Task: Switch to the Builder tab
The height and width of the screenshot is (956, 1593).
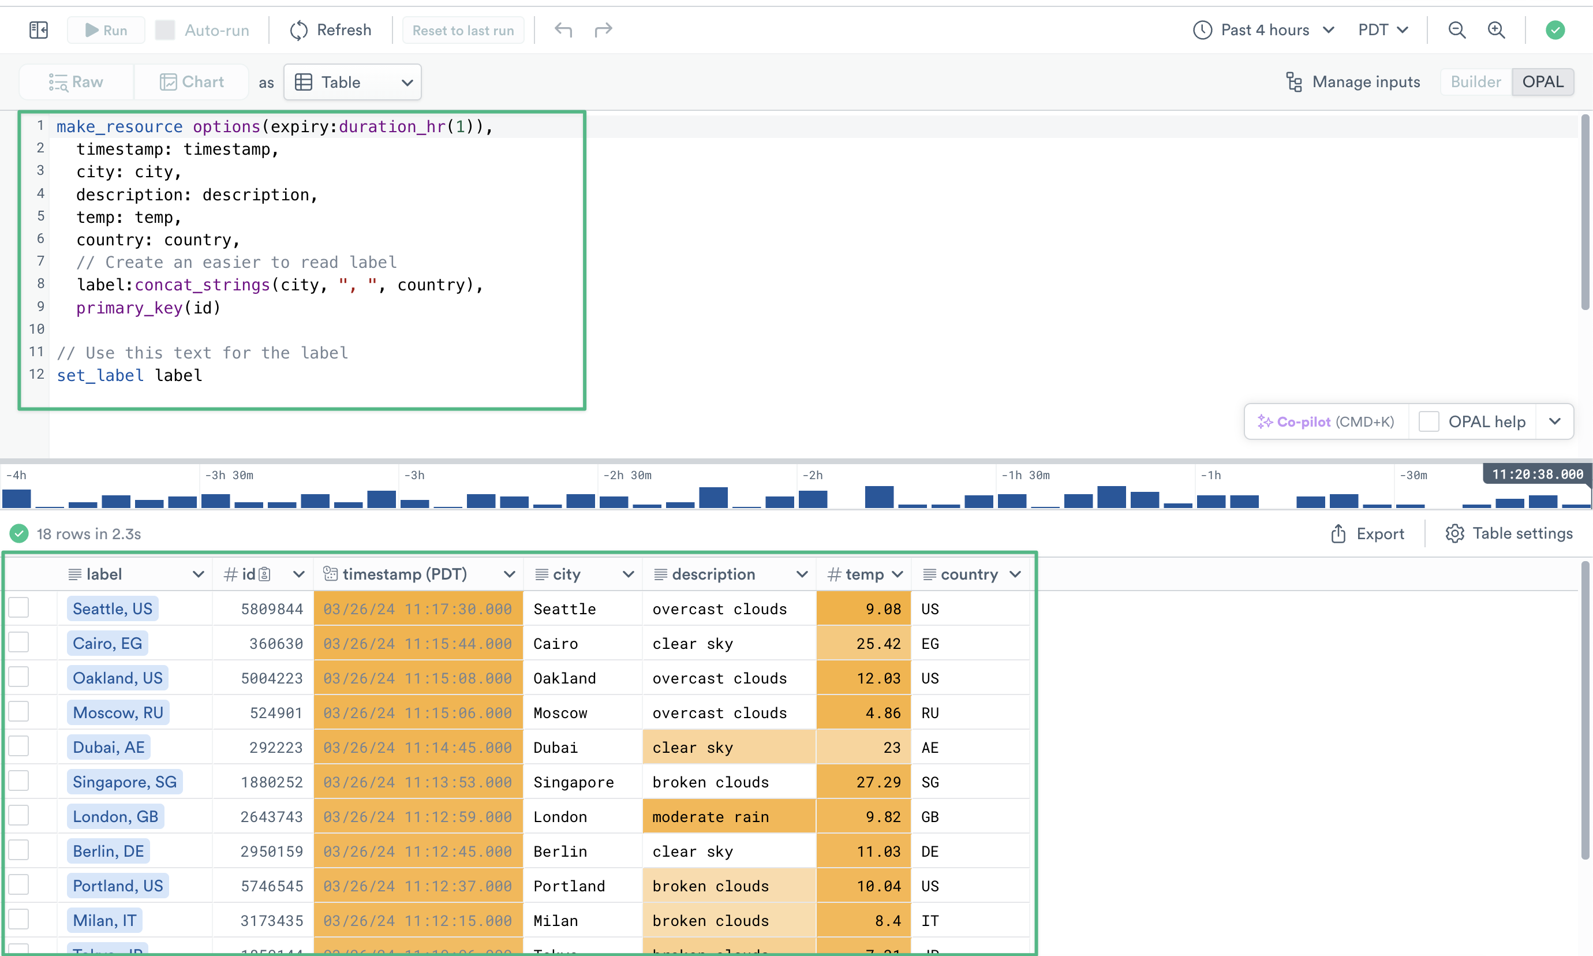Action: pos(1475,82)
